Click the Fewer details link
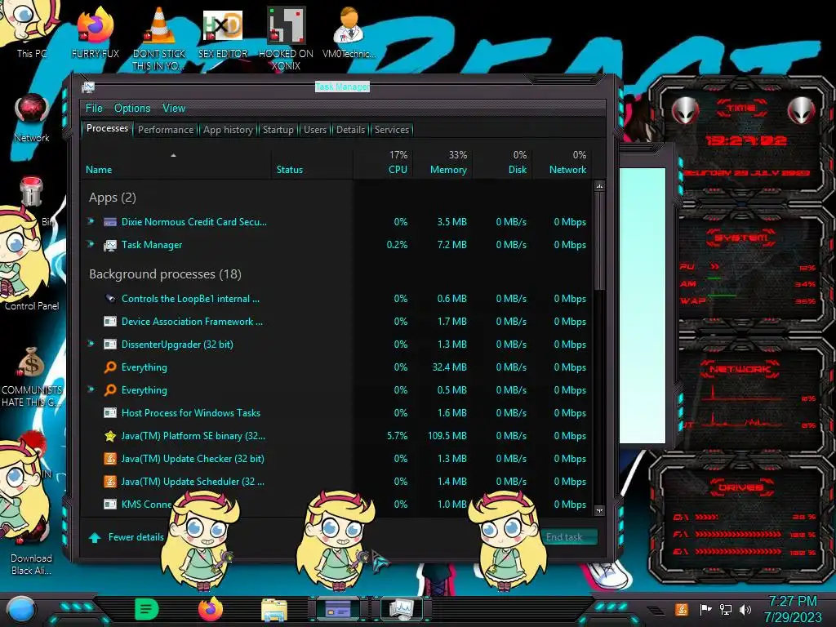The width and height of the screenshot is (836, 627). point(136,537)
